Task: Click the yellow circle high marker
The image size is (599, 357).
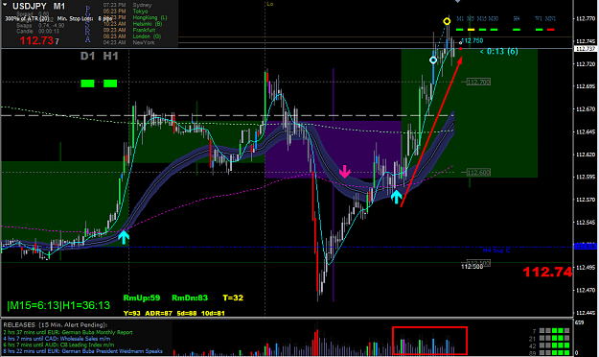Action: tap(447, 21)
